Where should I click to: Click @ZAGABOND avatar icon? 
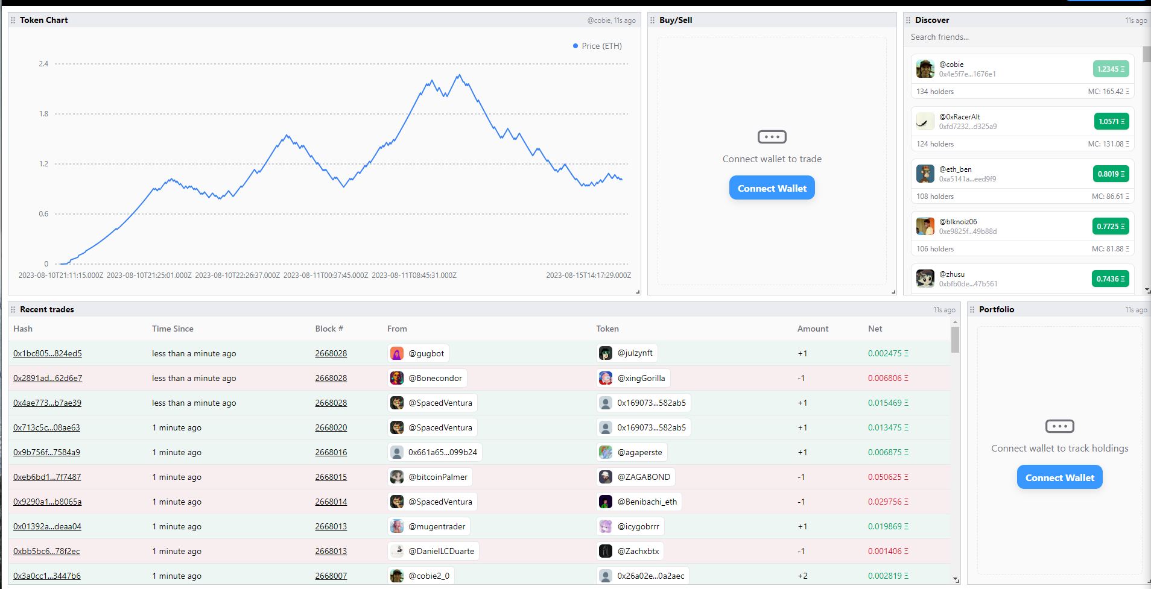[x=606, y=477]
